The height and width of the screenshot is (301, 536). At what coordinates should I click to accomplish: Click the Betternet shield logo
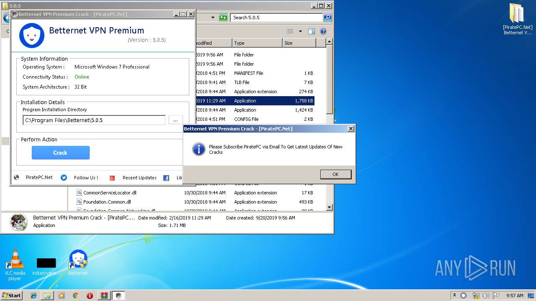coord(32,36)
